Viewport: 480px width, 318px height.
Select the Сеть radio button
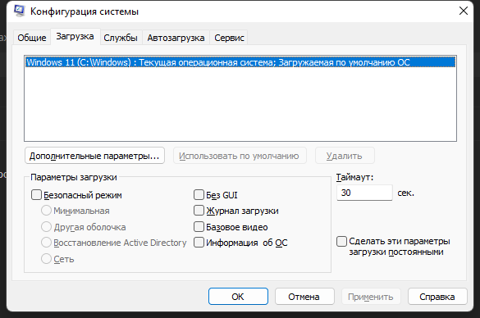(46, 259)
